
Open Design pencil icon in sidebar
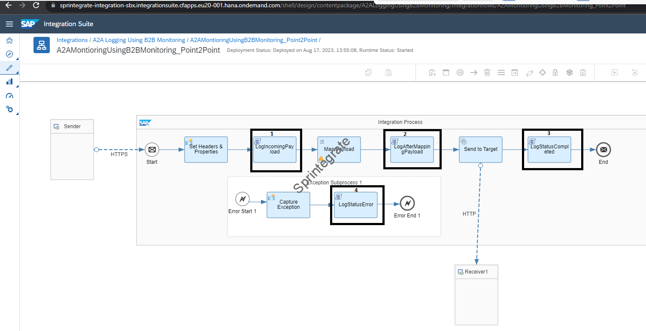9,68
